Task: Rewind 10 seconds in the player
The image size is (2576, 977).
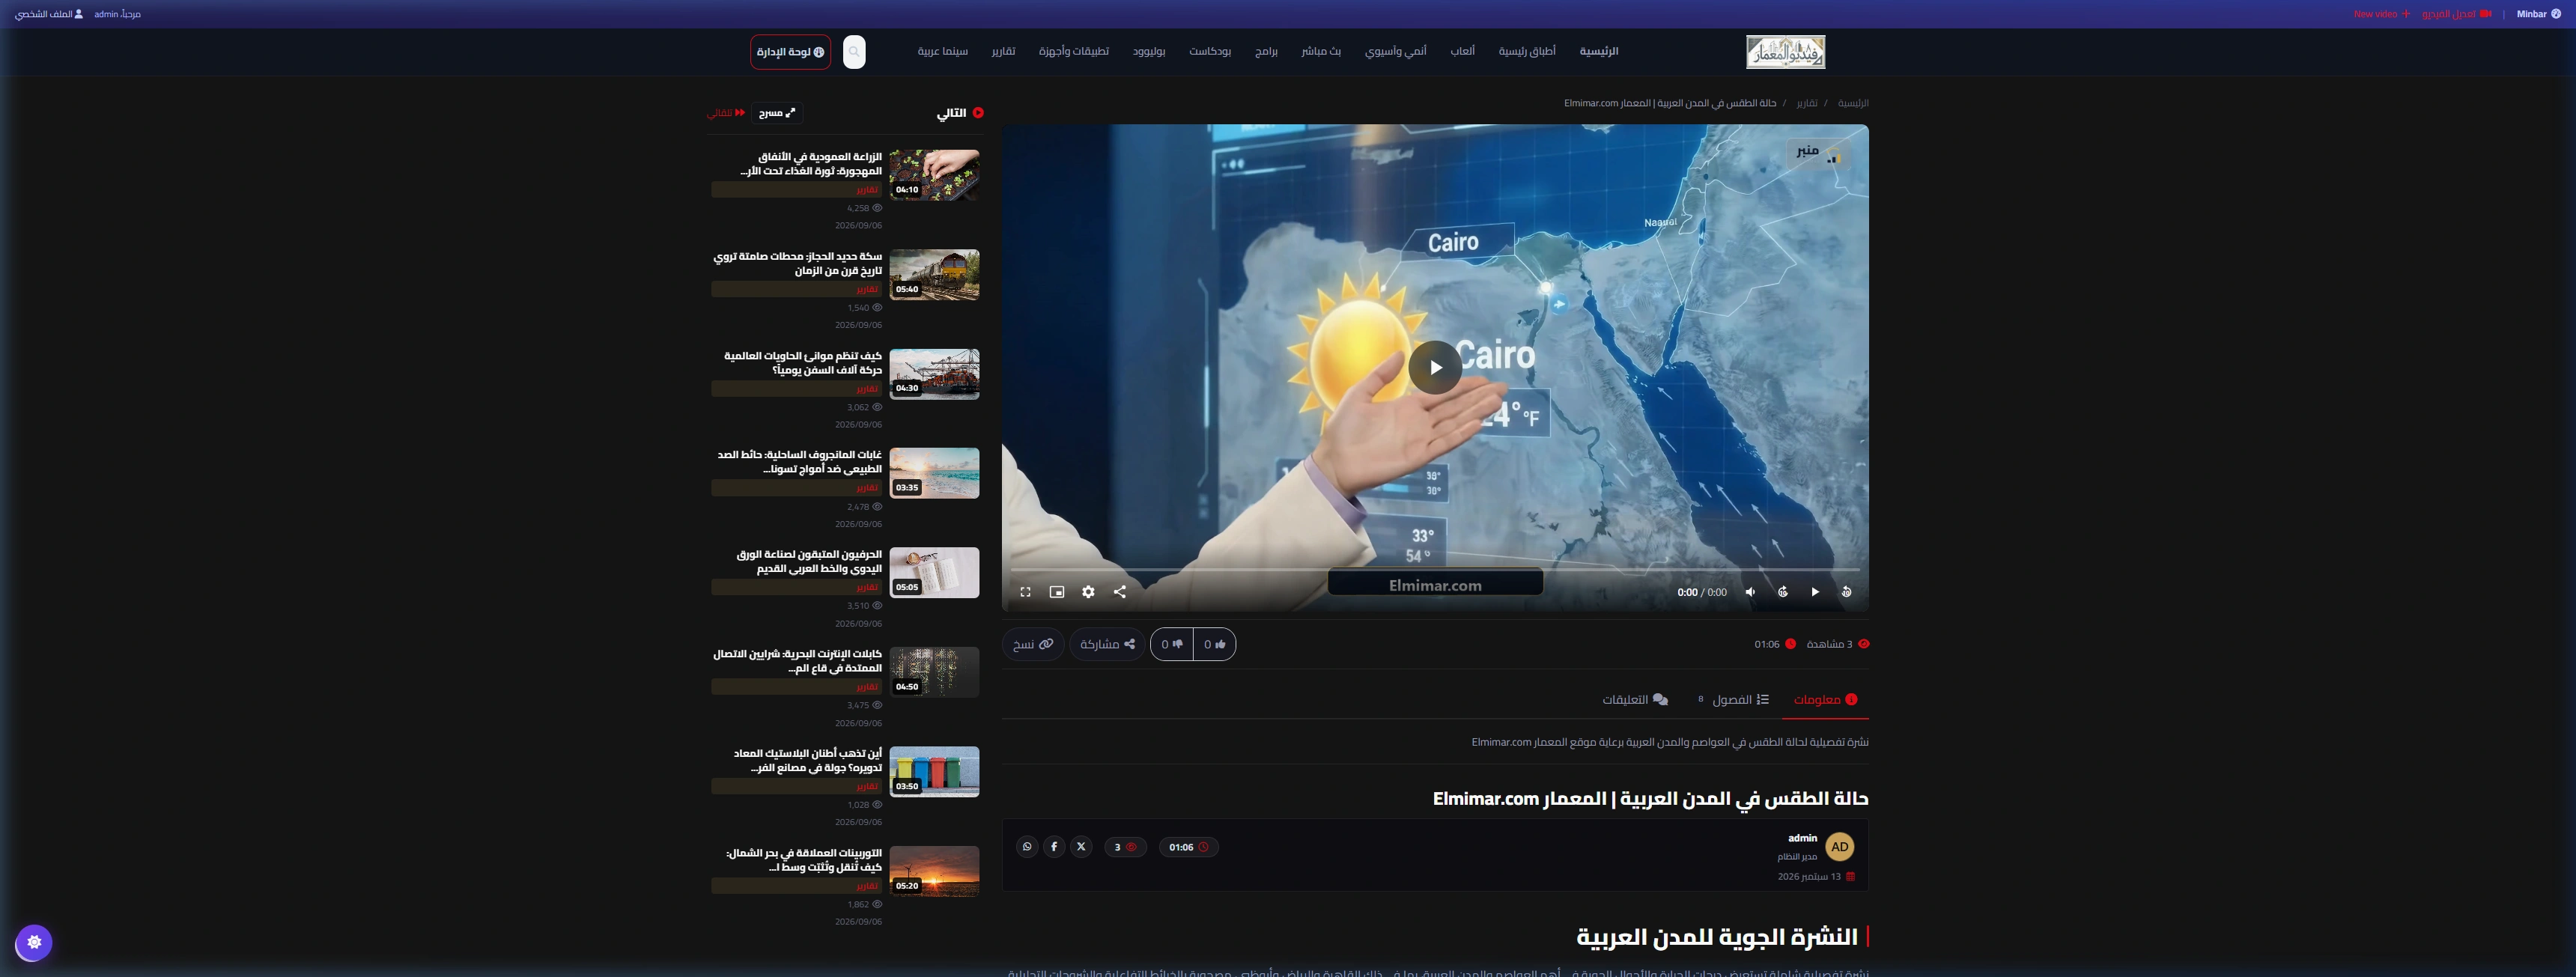Action: point(1847,592)
